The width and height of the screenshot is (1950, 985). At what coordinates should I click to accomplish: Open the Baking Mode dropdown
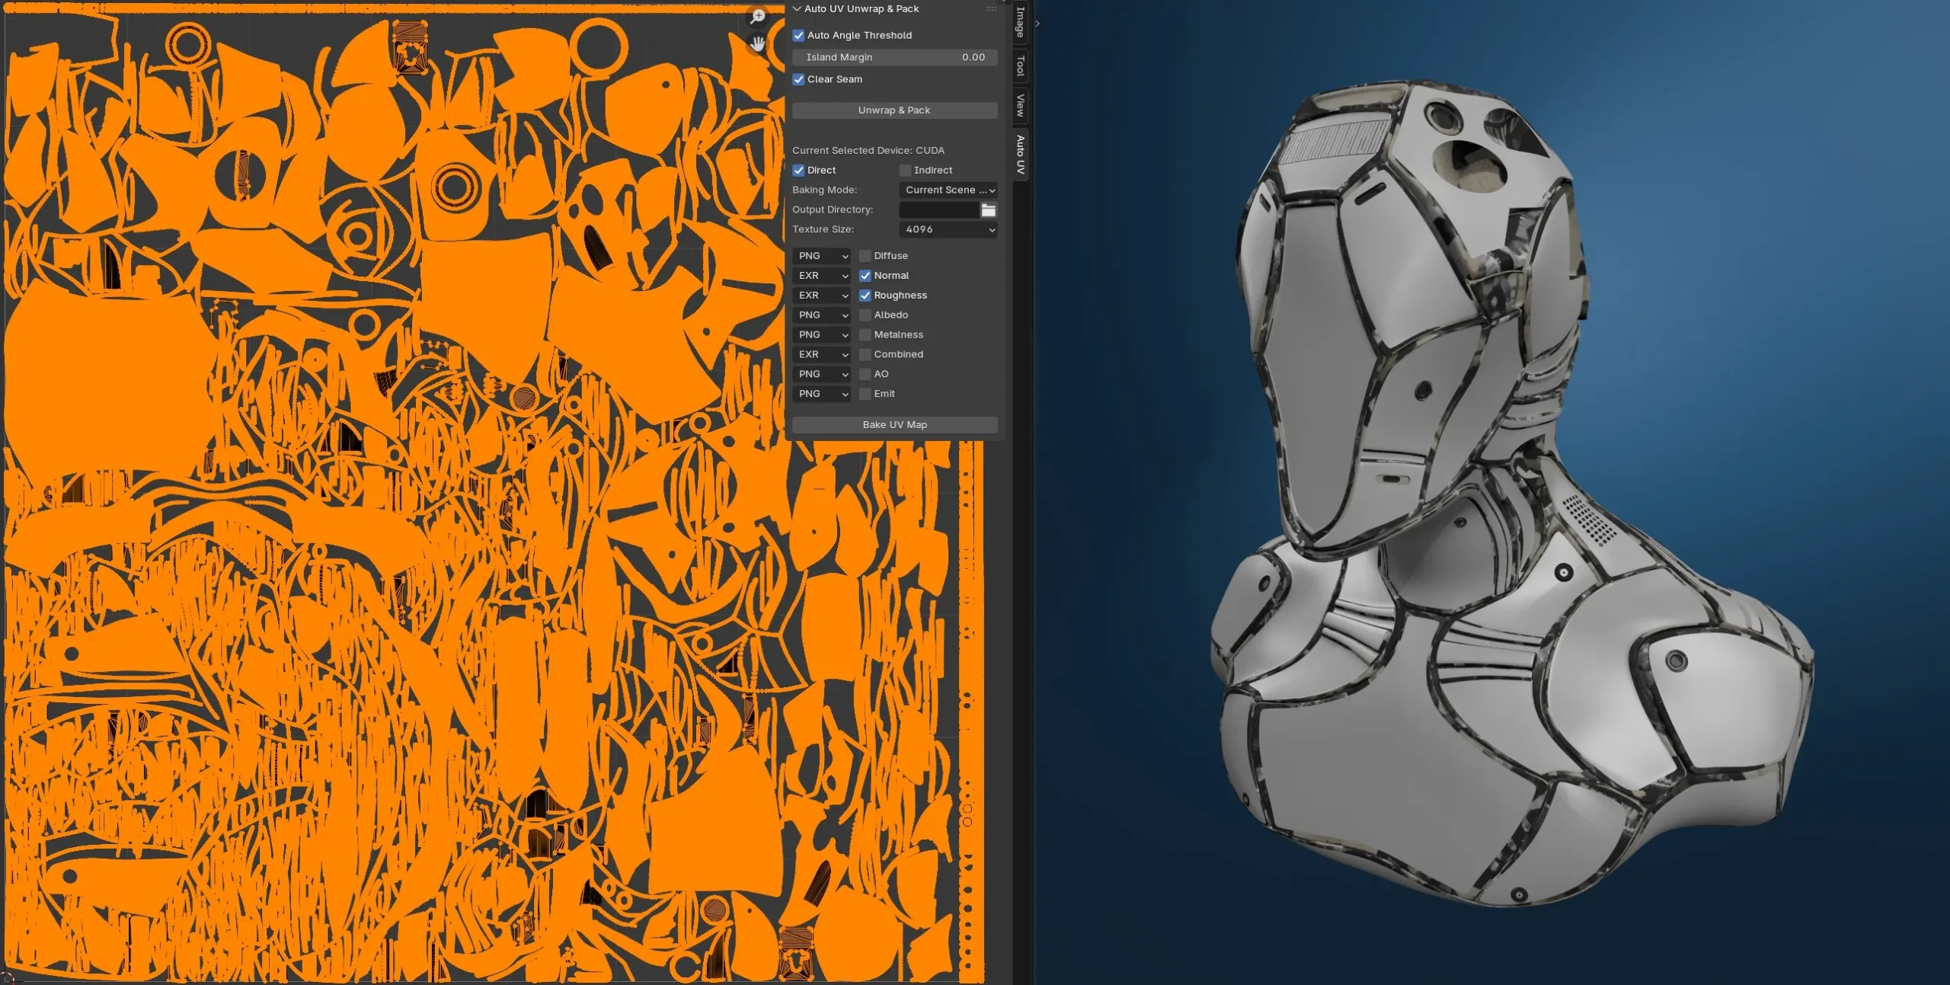[x=948, y=190]
